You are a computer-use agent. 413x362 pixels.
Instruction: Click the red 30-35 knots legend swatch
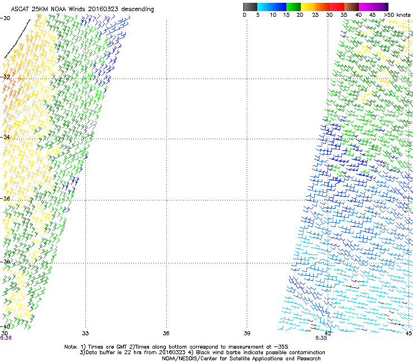click(x=337, y=7)
